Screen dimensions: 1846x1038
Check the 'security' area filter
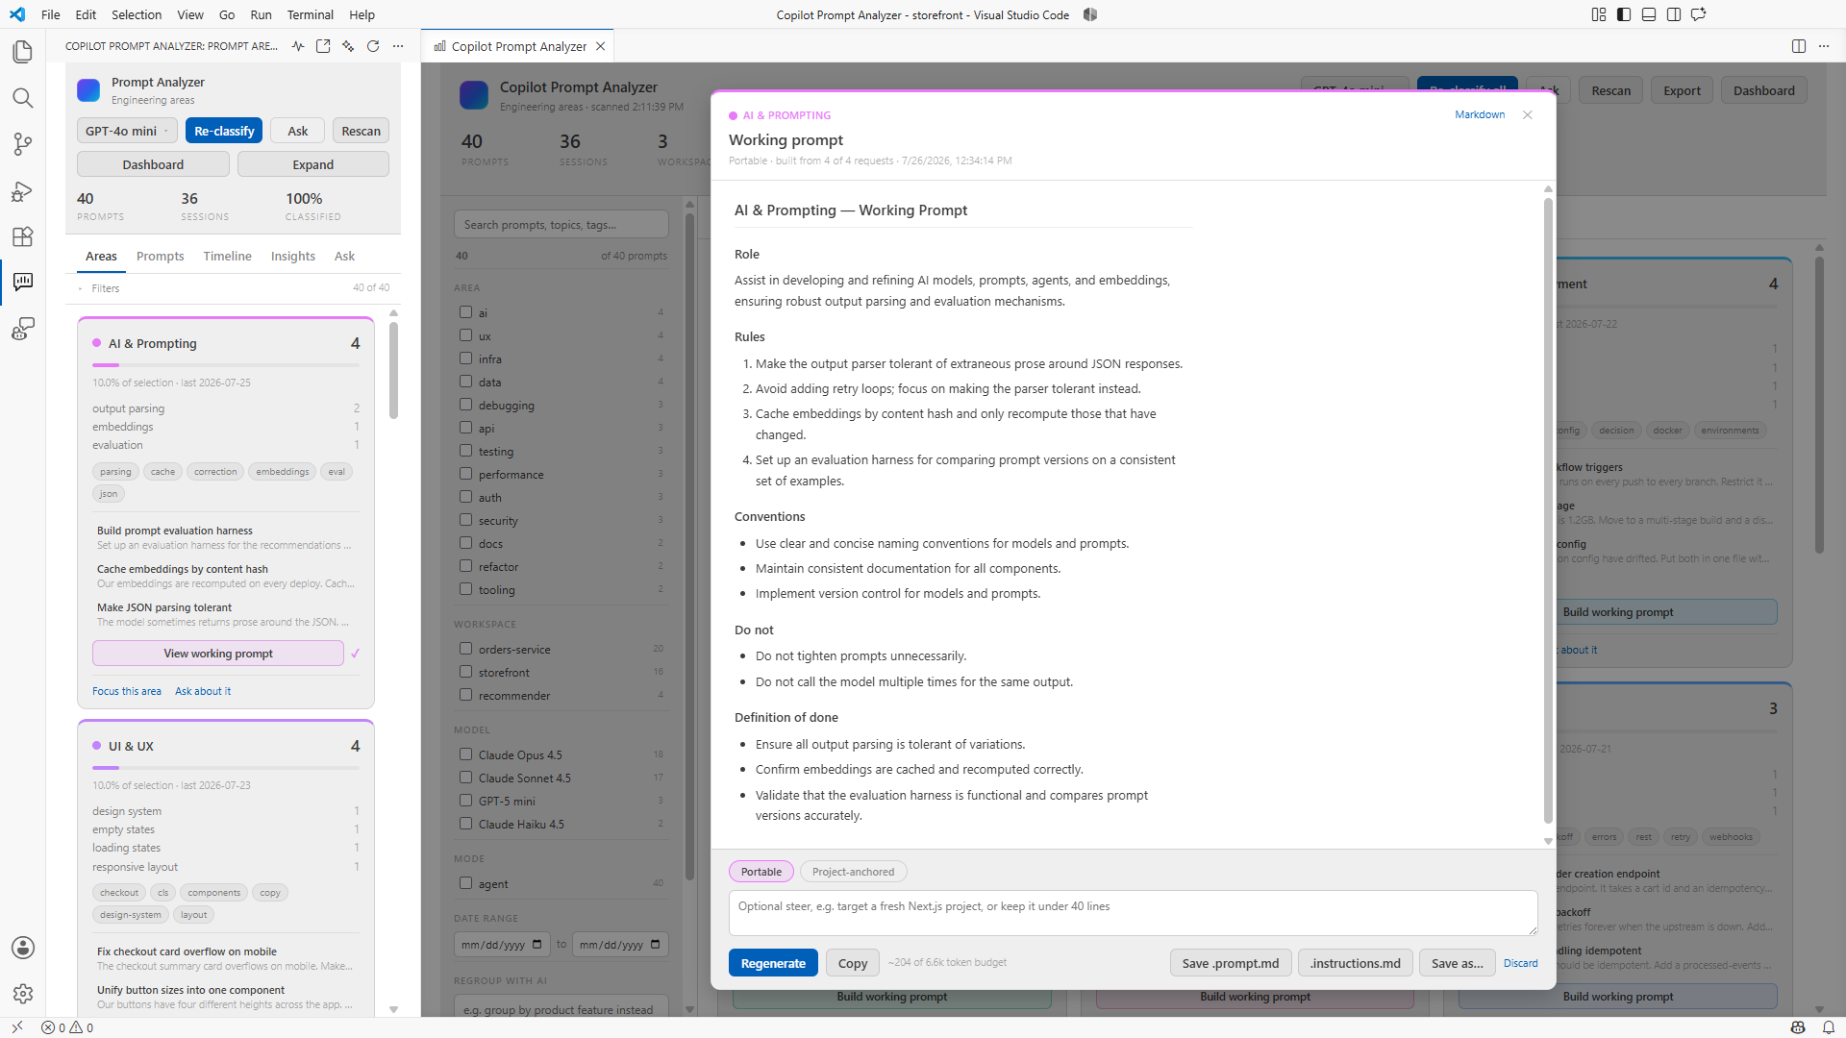pyautogui.click(x=465, y=520)
